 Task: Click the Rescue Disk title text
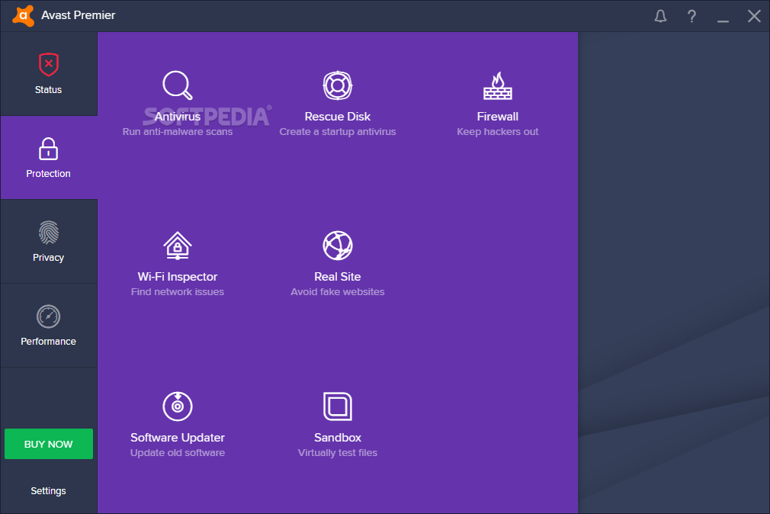338,117
